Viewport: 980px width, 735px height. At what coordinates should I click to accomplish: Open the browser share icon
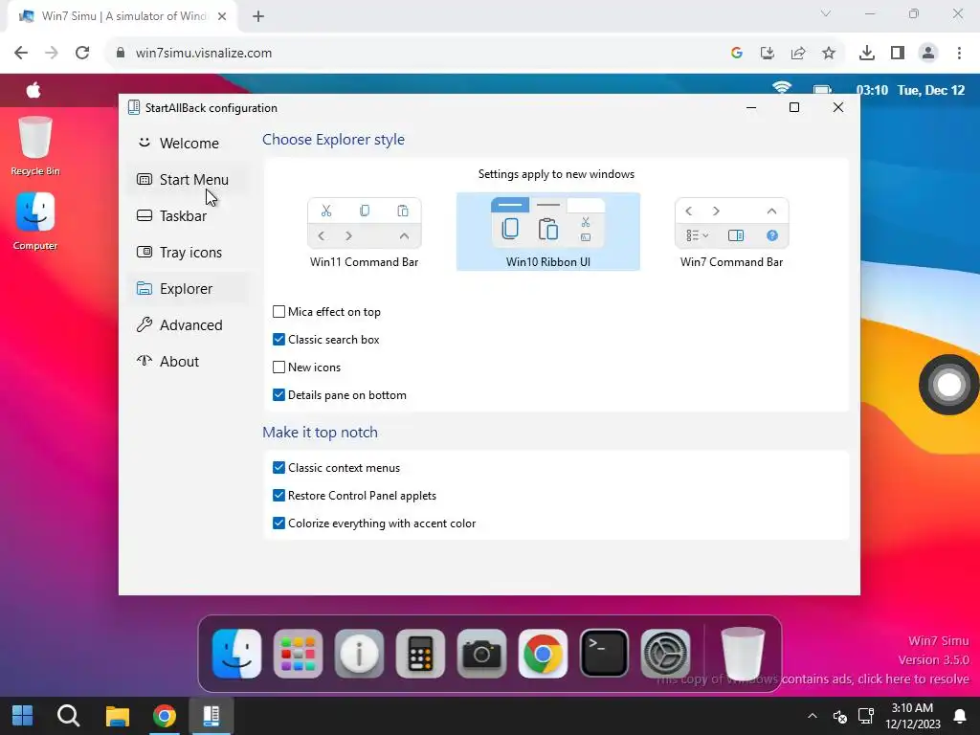click(798, 53)
